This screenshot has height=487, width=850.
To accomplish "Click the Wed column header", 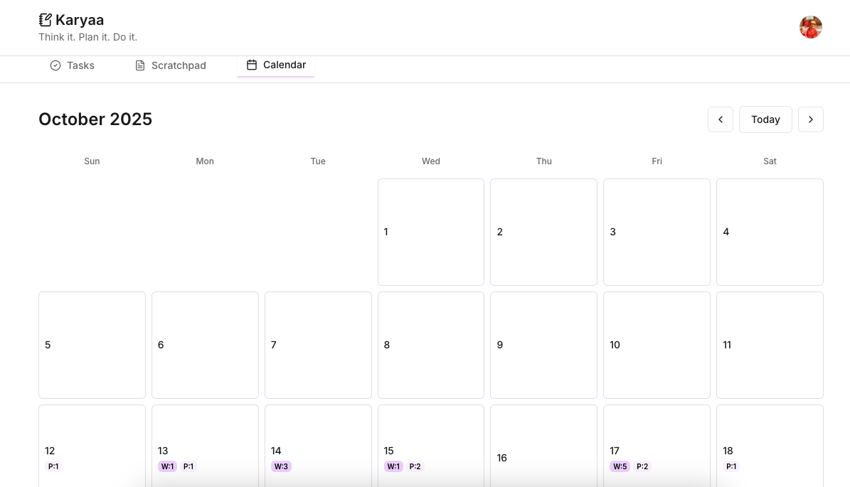I will tap(431, 161).
